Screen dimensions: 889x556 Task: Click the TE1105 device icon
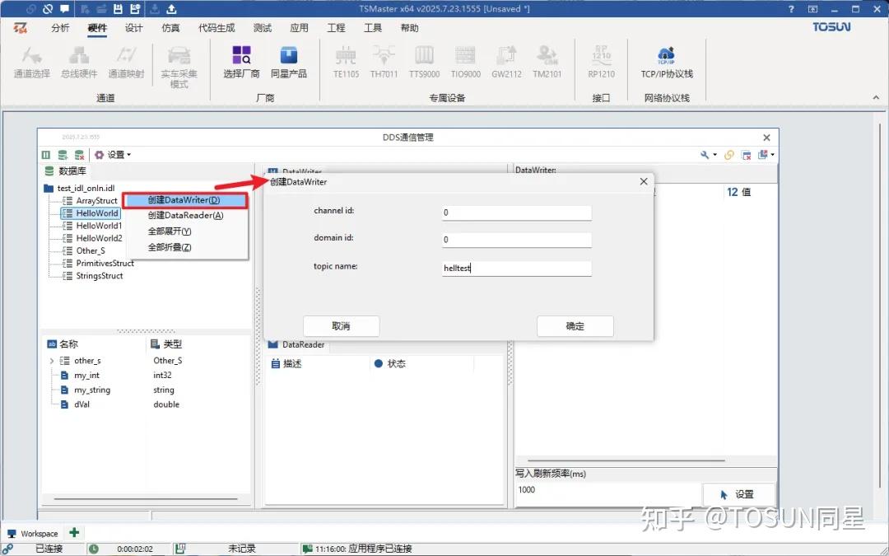point(345,60)
